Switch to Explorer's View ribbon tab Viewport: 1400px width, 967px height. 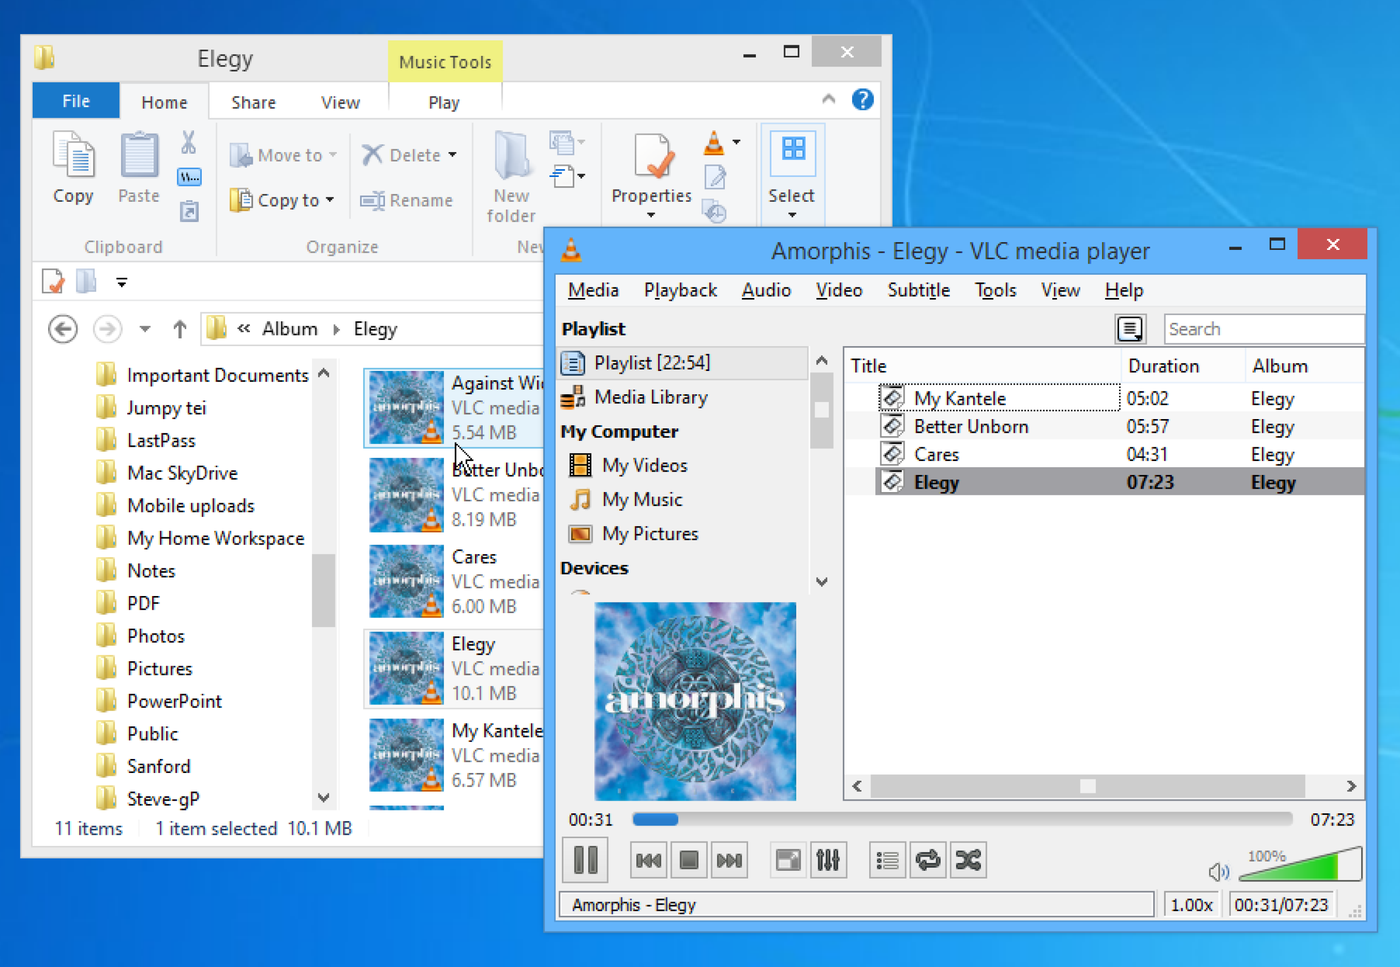point(340,103)
